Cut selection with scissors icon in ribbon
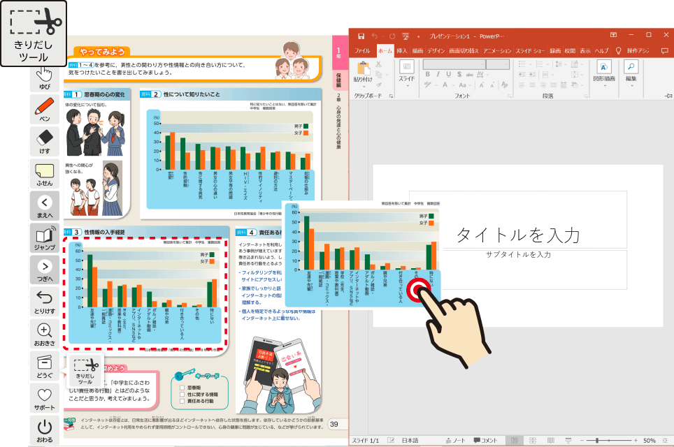This screenshot has width=674, height=447. click(x=378, y=64)
